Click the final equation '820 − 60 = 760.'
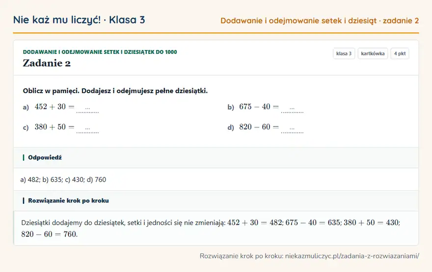 (49, 234)
